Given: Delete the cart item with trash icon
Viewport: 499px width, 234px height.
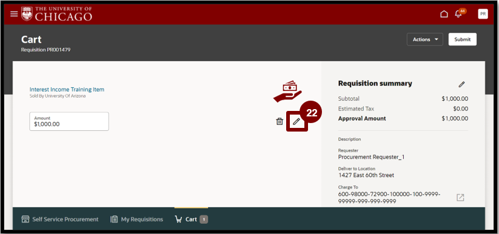Looking at the screenshot, I should pyautogui.click(x=280, y=121).
